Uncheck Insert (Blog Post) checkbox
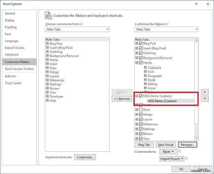The image size is (214, 174). 141,48
